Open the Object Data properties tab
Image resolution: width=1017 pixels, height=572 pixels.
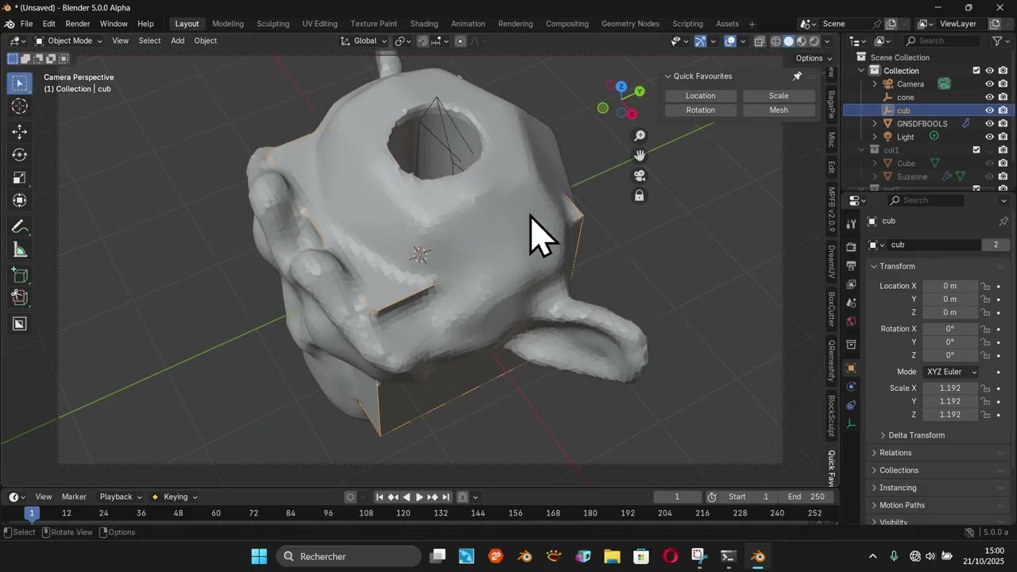[851, 424]
